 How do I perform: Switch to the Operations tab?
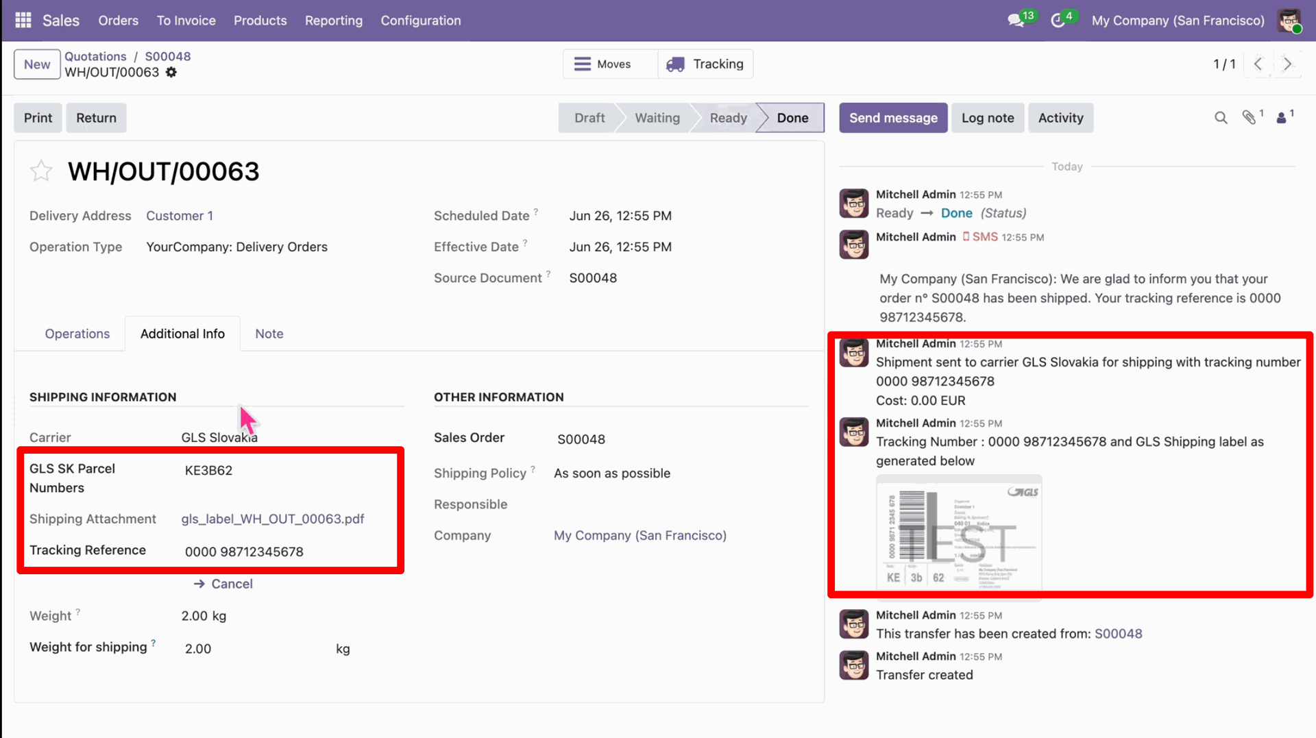pyautogui.click(x=77, y=334)
